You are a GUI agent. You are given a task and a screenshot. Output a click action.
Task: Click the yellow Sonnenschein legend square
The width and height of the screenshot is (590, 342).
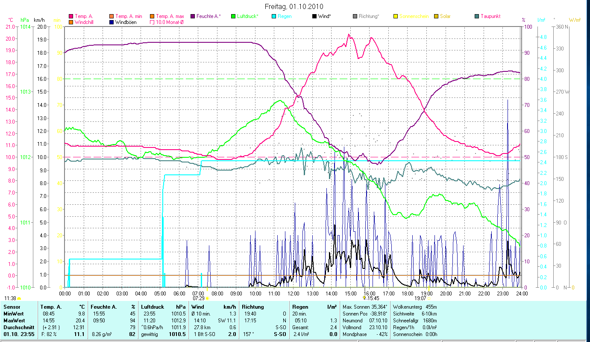coord(396,16)
